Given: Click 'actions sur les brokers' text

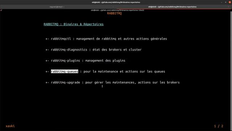Looking at the screenshot, I should pos(159,83).
